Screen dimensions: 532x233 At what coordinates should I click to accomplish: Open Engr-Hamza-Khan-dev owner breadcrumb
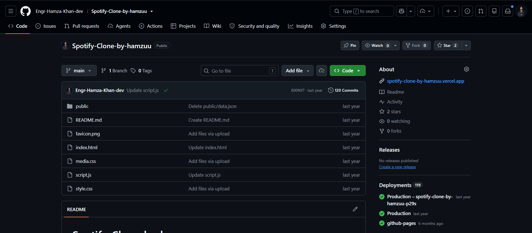(x=59, y=11)
